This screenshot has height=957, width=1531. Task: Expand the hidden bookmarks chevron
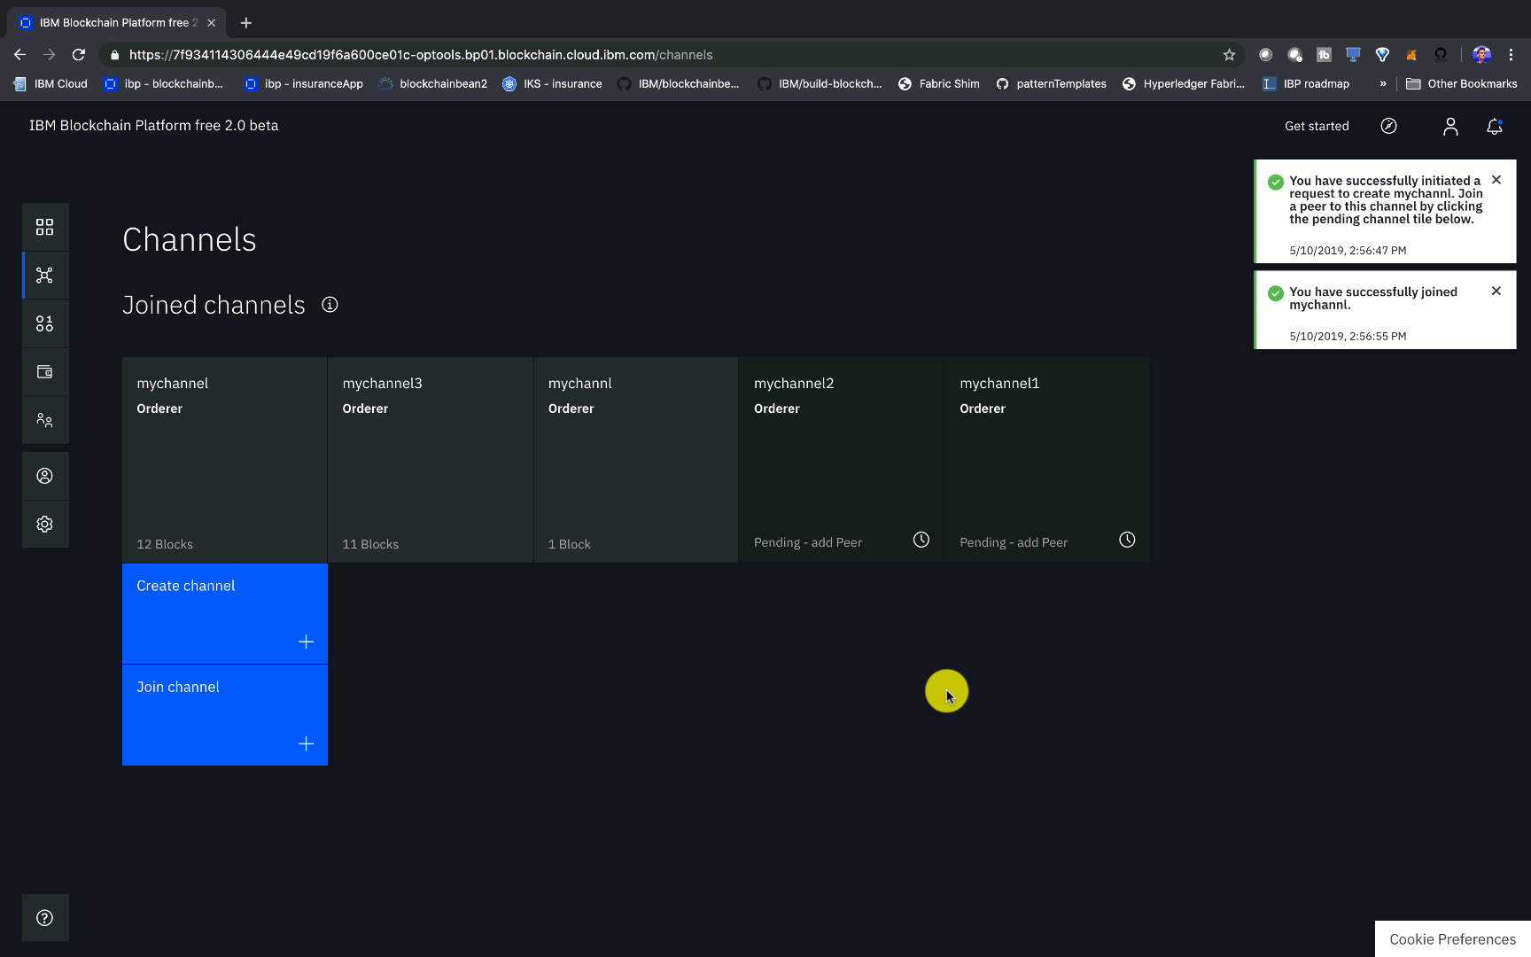pos(1382,84)
